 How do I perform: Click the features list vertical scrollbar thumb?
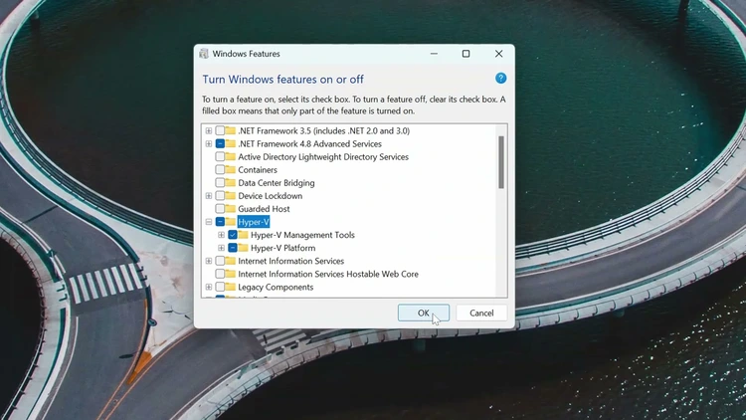501,162
